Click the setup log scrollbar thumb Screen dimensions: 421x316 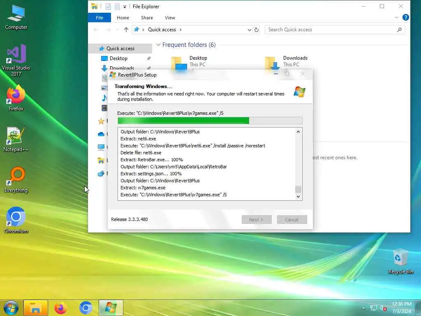(298, 189)
